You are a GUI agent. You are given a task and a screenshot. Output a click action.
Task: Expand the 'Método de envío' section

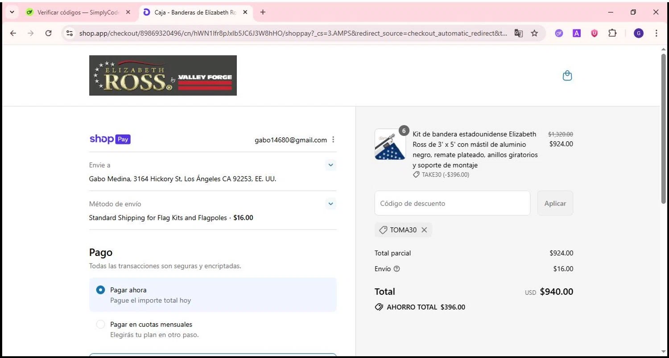click(x=330, y=204)
